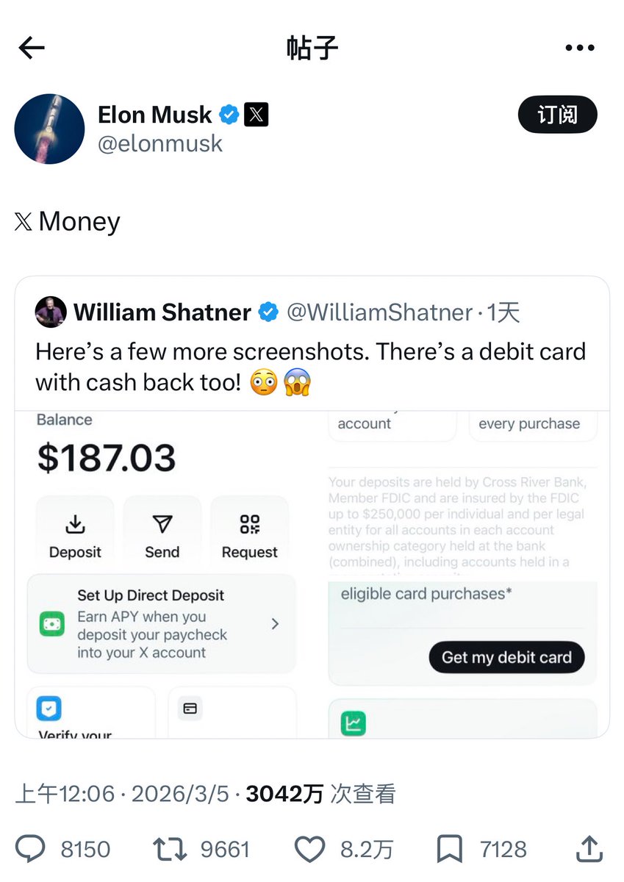
Task: Open the three-dot more options menu
Action: point(579,49)
